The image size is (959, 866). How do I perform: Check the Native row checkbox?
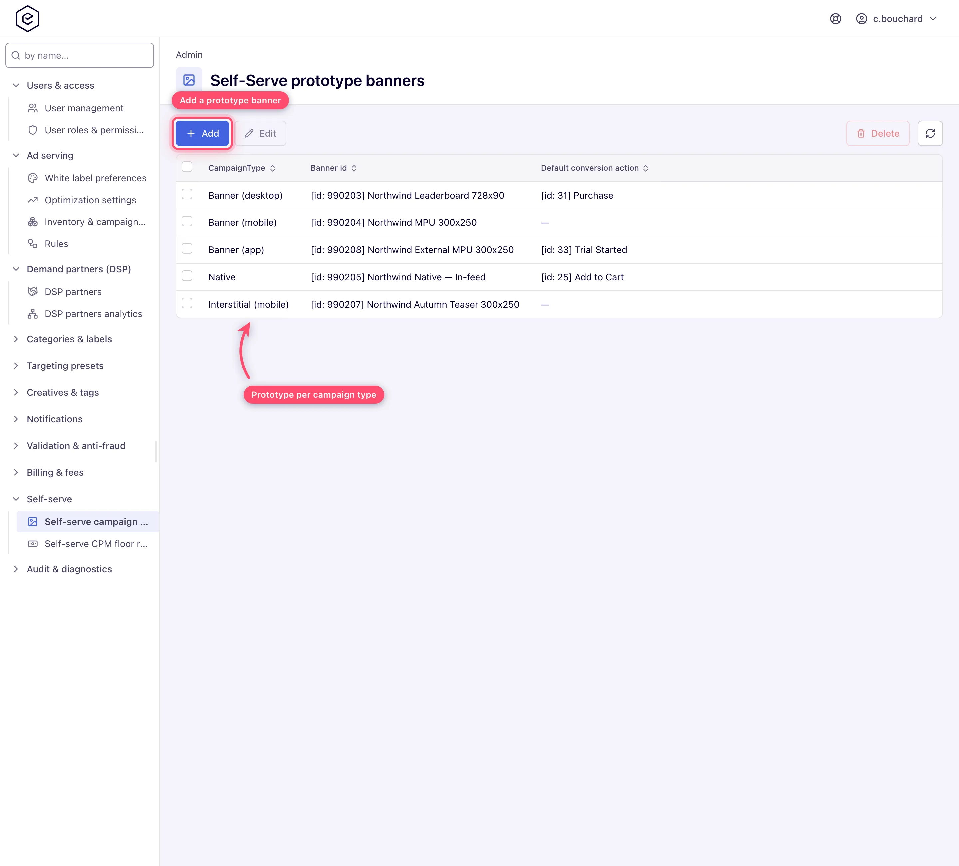click(x=187, y=276)
